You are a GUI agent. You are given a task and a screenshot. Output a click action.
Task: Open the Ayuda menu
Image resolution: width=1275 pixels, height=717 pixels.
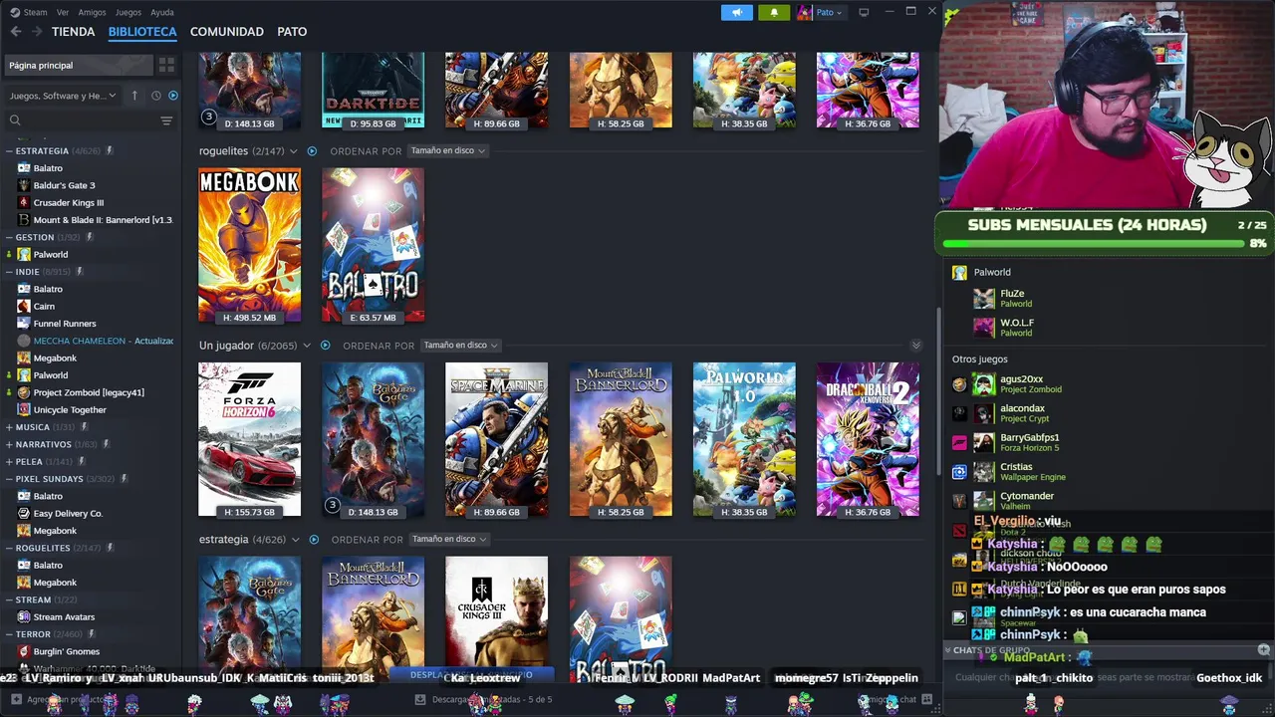[x=161, y=12]
